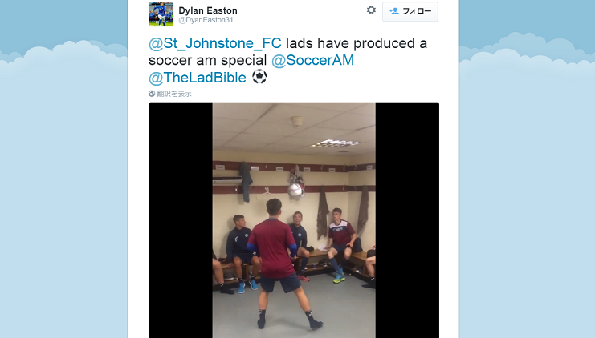Open the gear user-actions menu
This screenshot has width=595, height=338.
[371, 10]
